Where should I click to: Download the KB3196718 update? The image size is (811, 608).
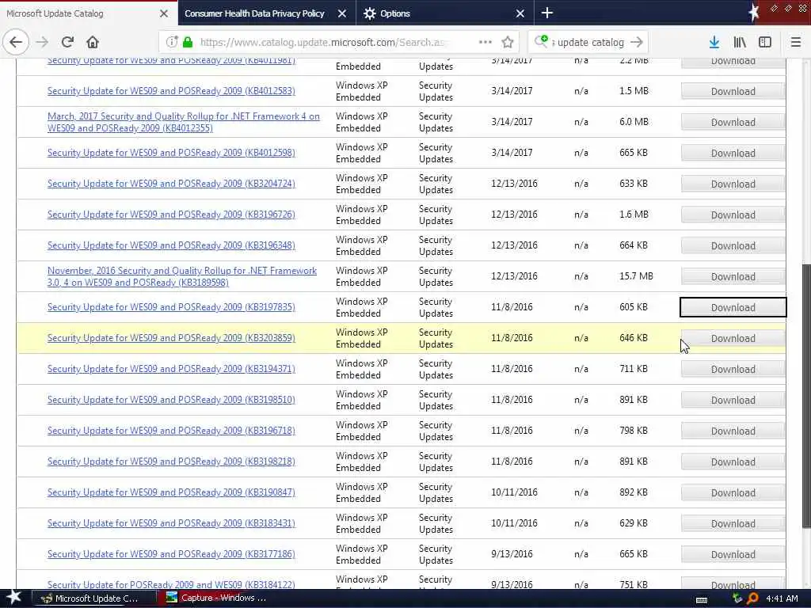[x=733, y=431]
